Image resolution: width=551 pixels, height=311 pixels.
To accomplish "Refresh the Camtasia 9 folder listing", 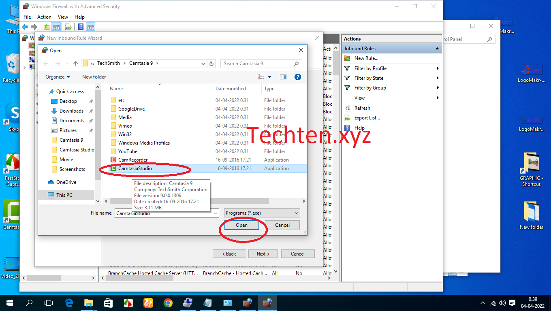I will point(211,64).
